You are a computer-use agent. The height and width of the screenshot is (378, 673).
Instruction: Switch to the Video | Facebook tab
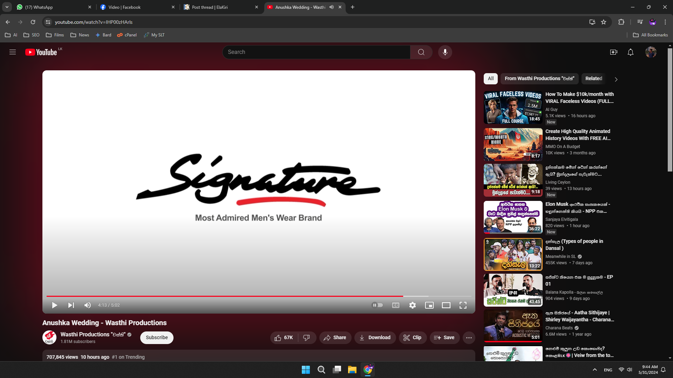coord(137,7)
